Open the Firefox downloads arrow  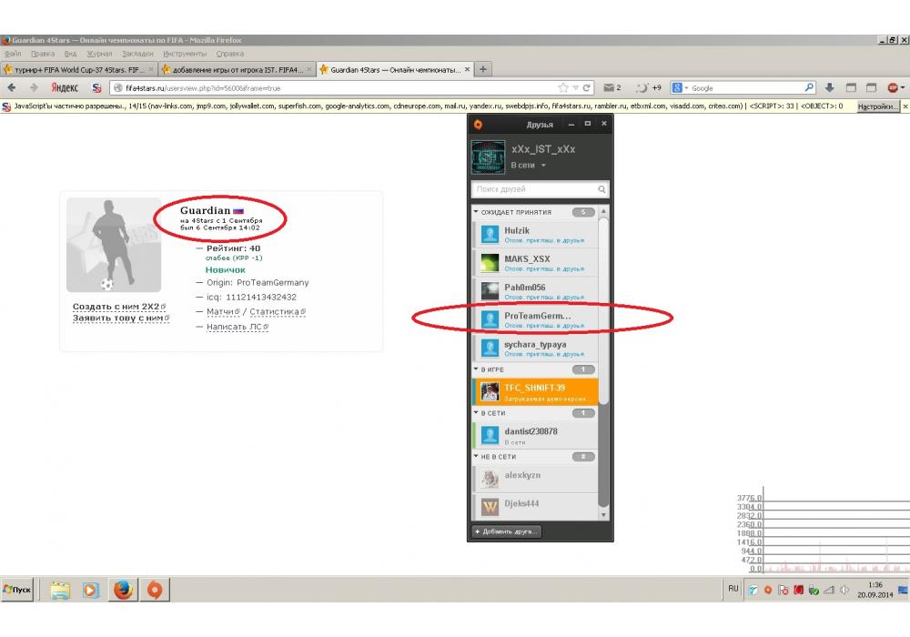[x=829, y=88]
